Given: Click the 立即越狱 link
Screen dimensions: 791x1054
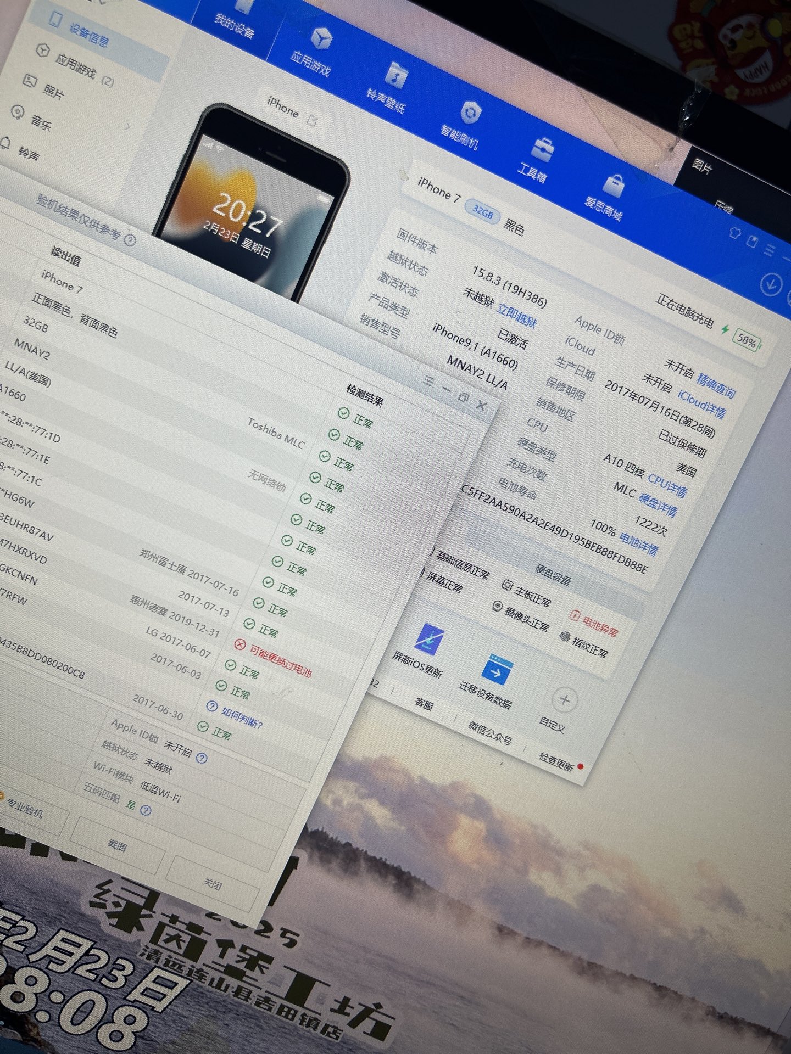Looking at the screenshot, I should (x=517, y=316).
